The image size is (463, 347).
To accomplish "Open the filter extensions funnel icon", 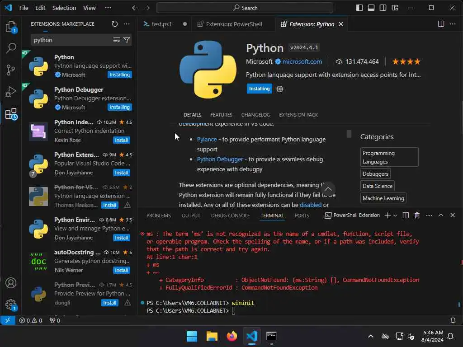I will click(x=127, y=40).
